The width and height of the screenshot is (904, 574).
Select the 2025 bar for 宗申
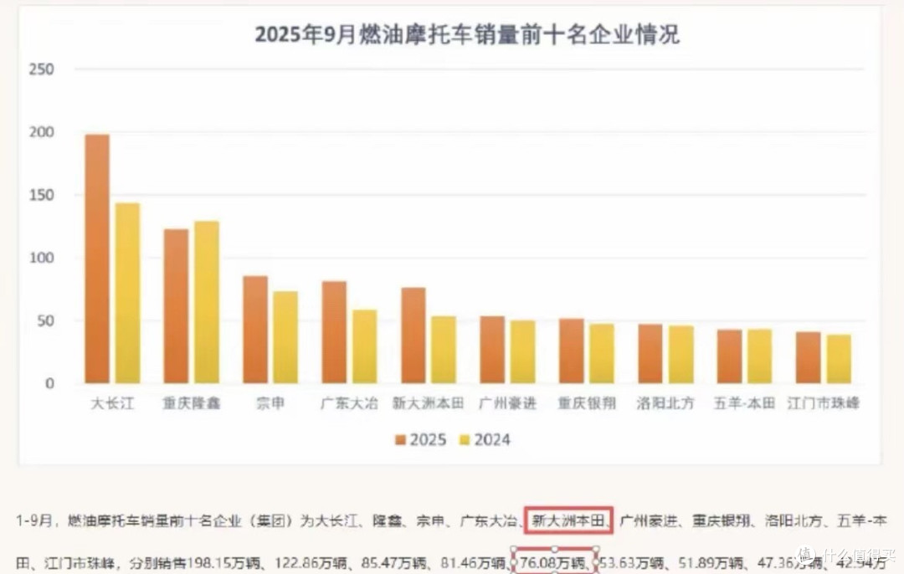pos(254,330)
